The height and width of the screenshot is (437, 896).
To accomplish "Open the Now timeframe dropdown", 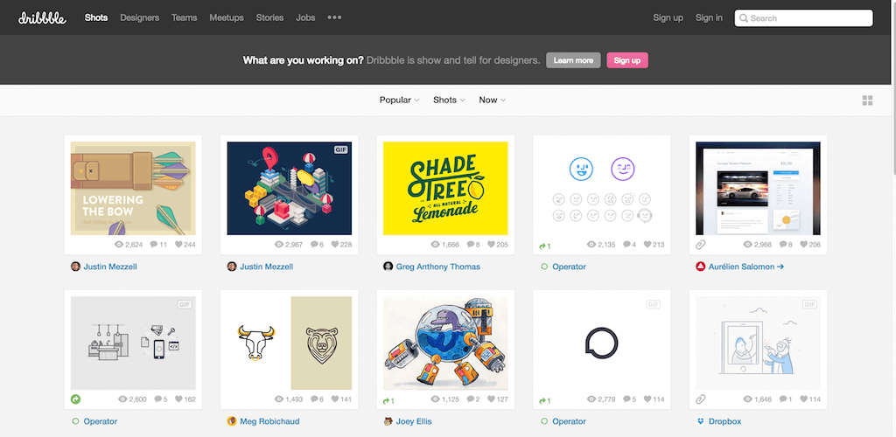I will pyautogui.click(x=492, y=100).
